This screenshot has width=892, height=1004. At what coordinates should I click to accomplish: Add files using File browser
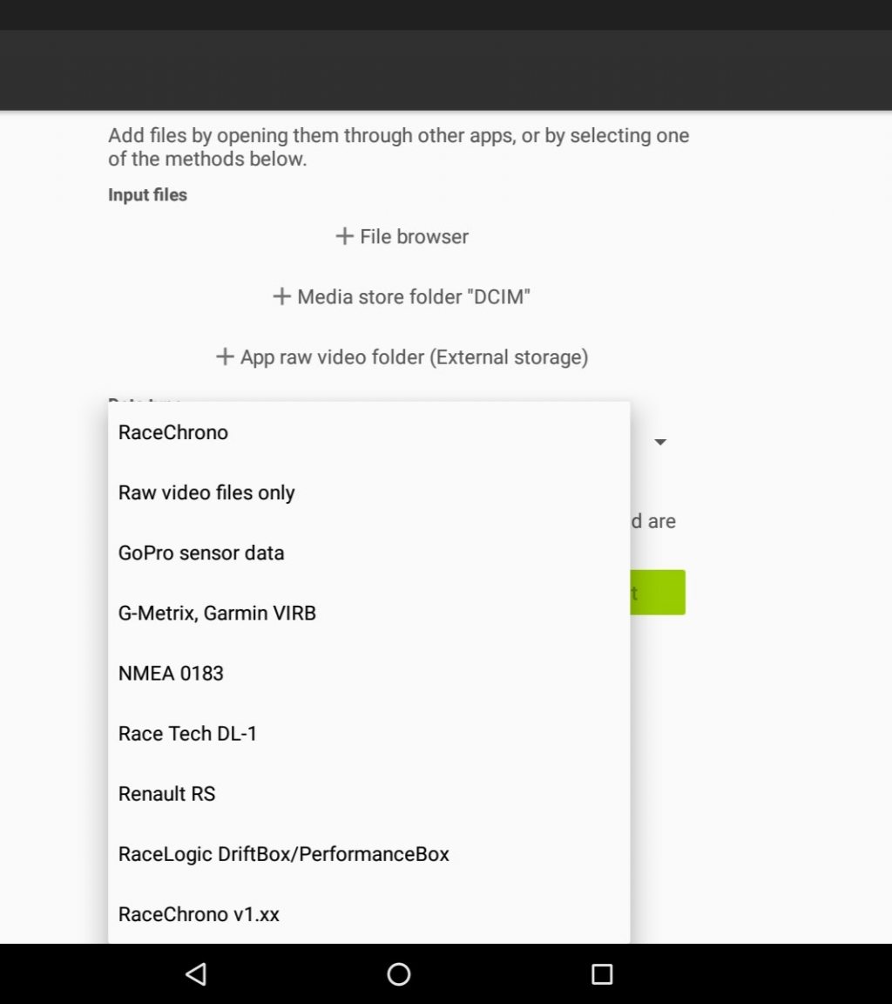click(402, 236)
